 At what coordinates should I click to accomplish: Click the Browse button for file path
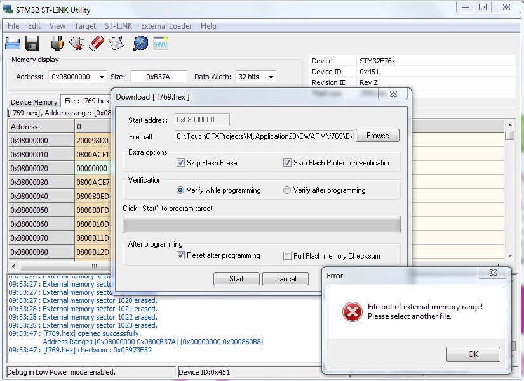(377, 136)
